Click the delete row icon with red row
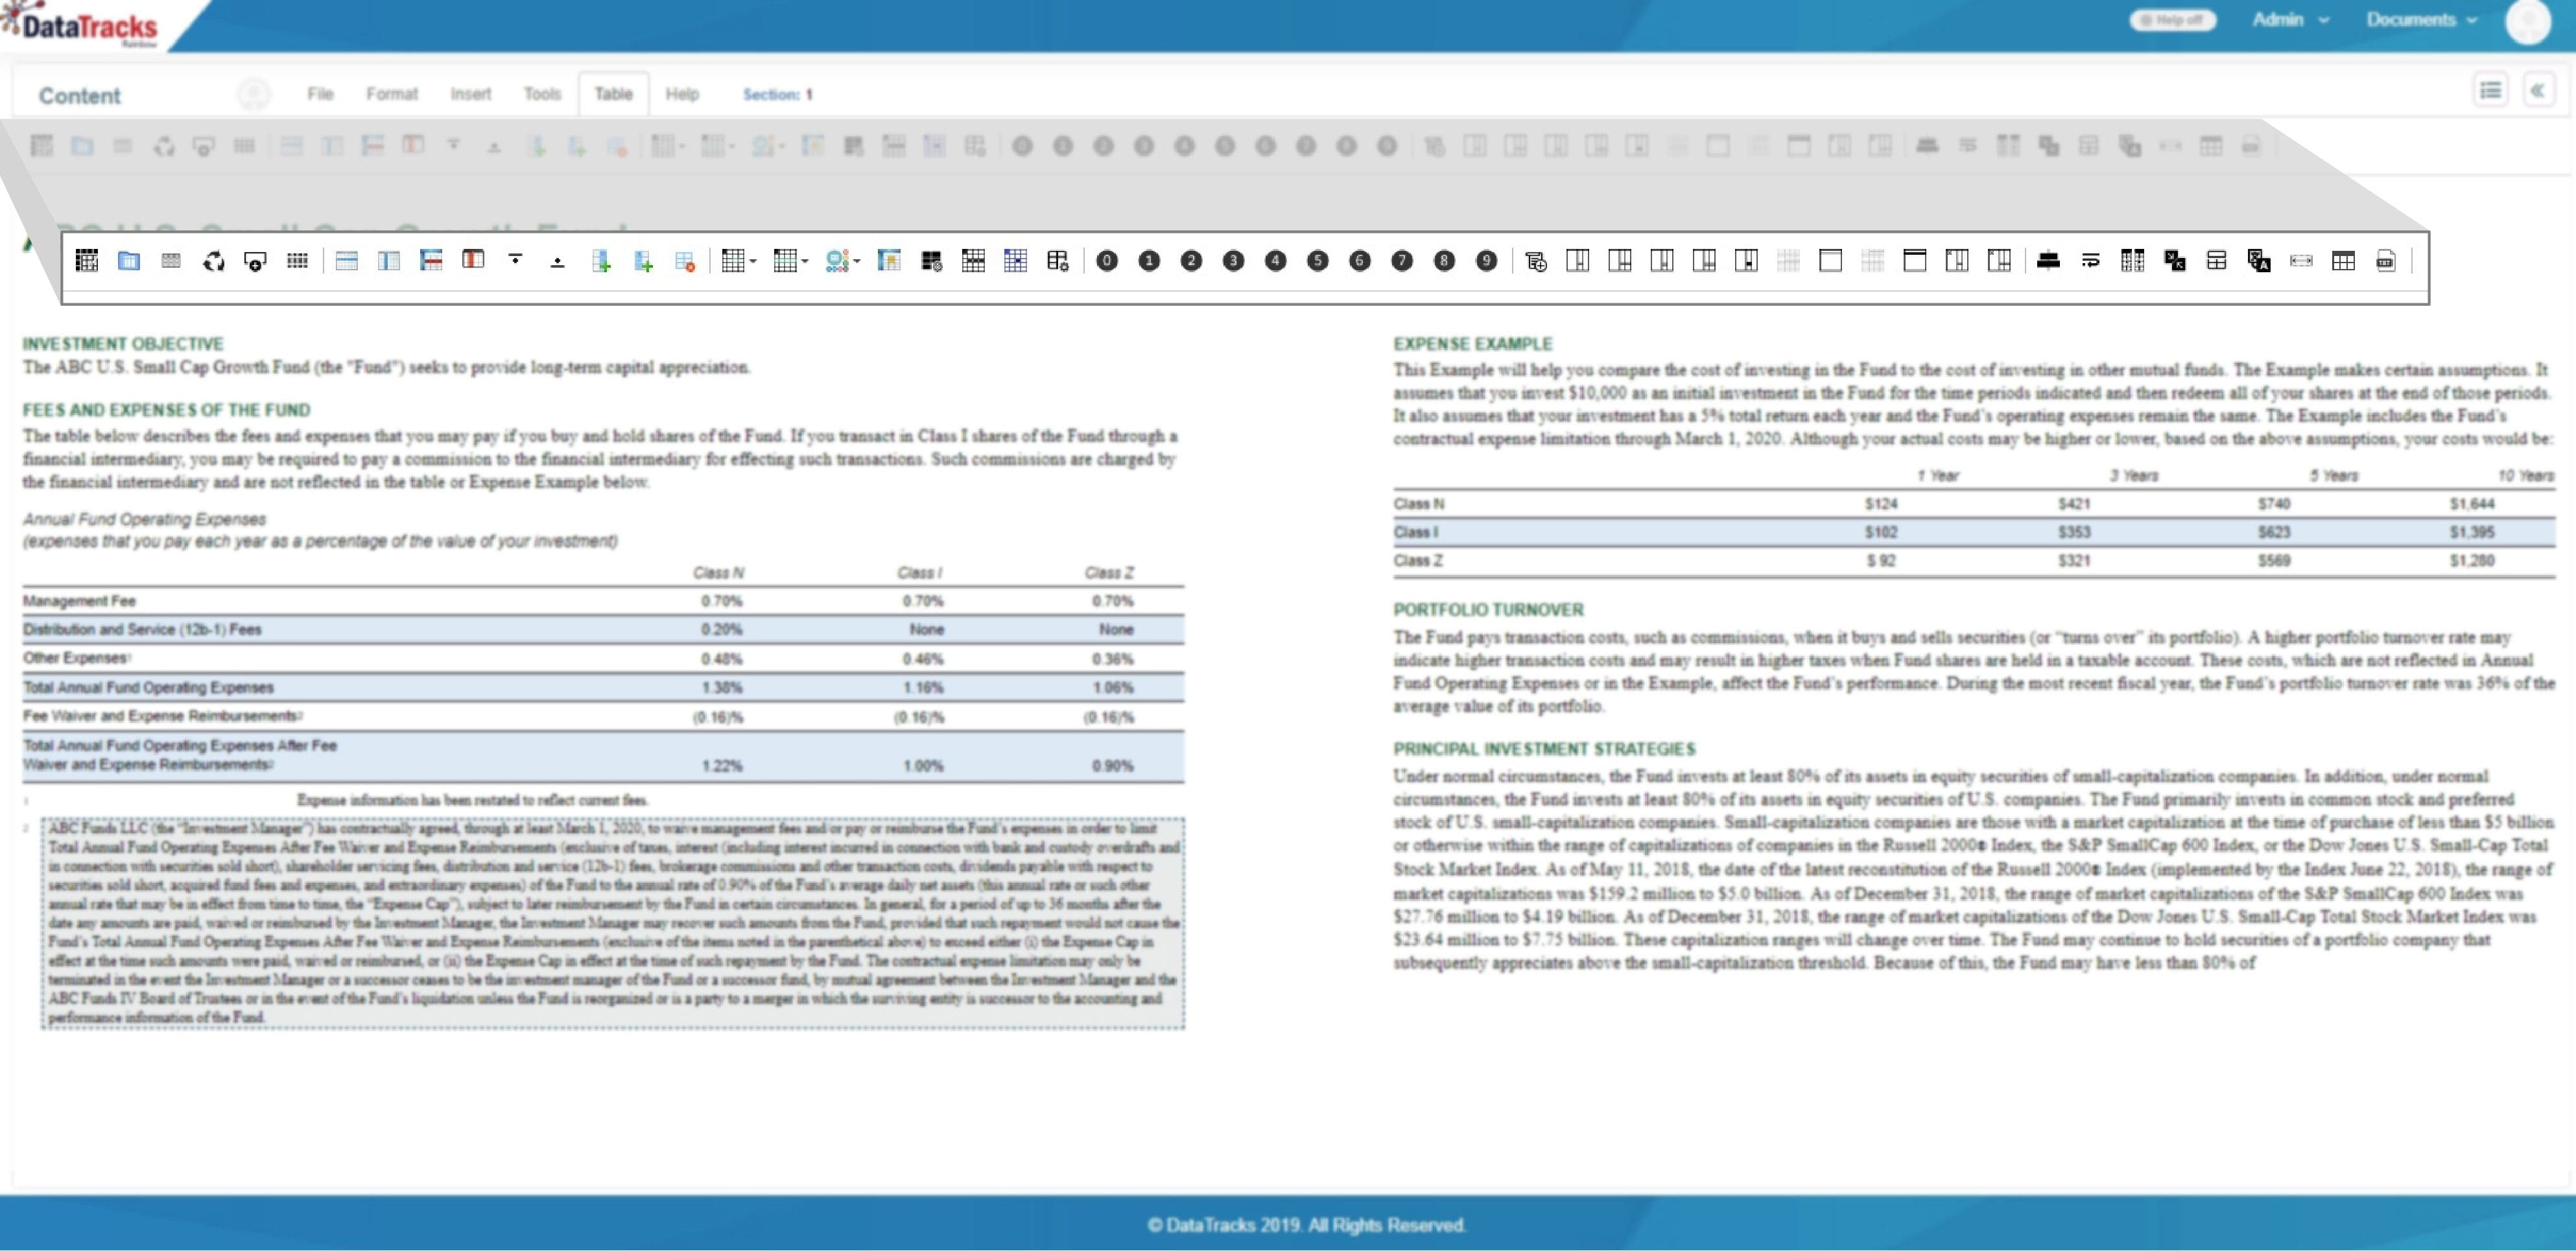This screenshot has width=2576, height=1251. pos(431,261)
